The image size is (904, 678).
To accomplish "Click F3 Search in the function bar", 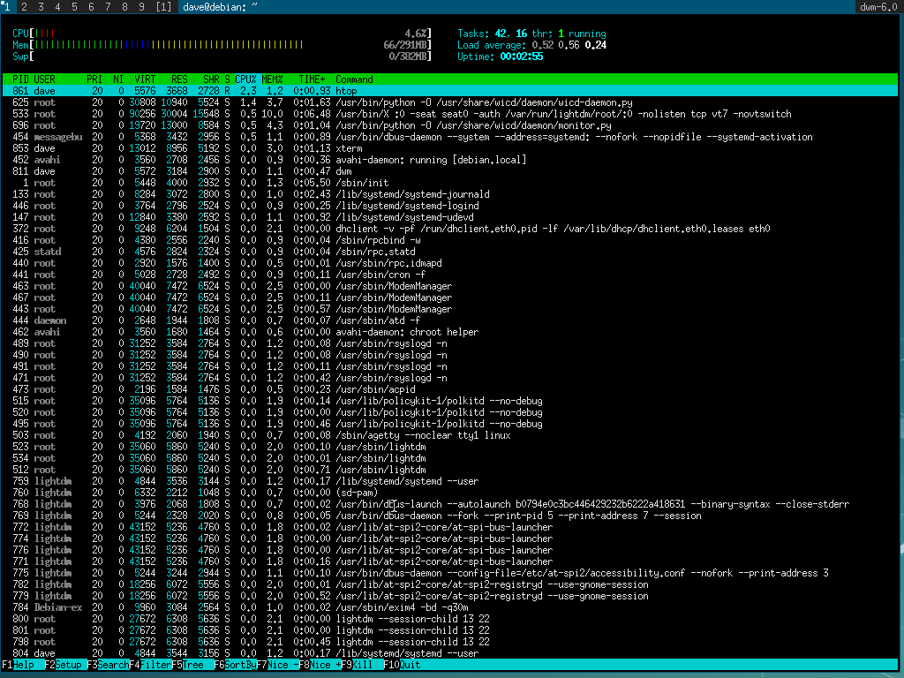I will click(x=109, y=665).
